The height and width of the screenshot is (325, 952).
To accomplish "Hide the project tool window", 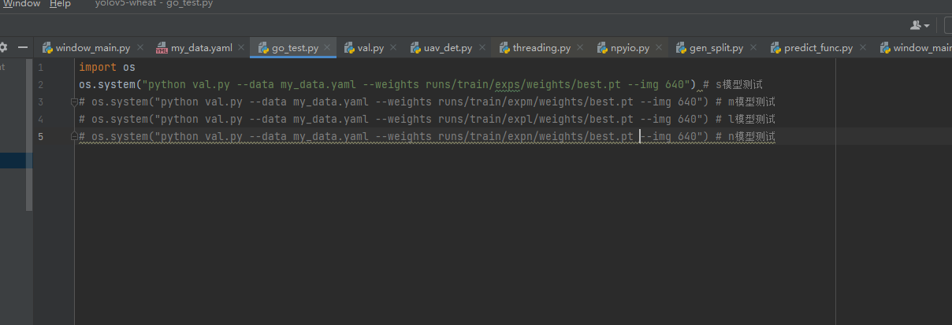I will pyautogui.click(x=23, y=47).
